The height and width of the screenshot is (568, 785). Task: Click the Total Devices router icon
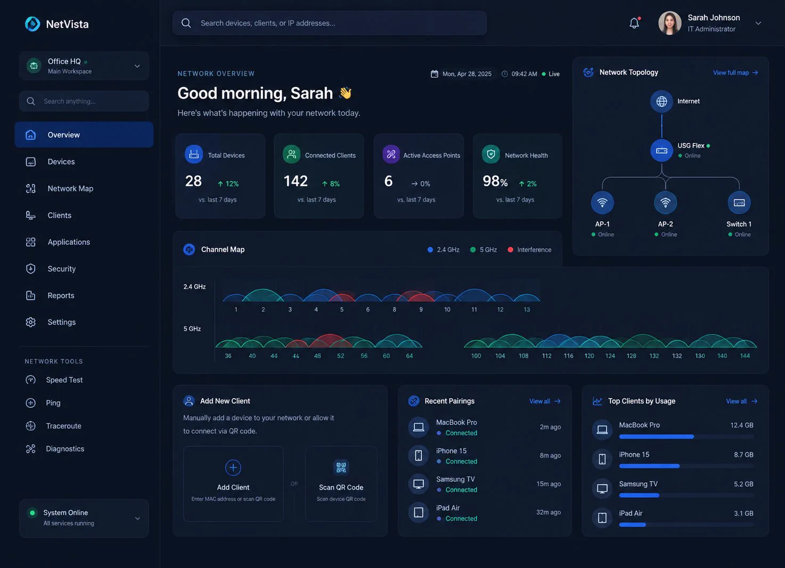194,154
